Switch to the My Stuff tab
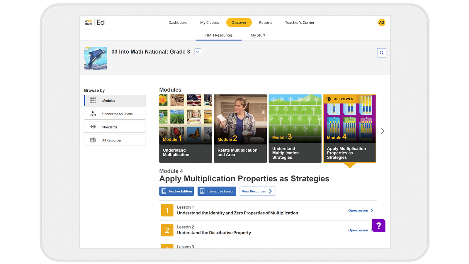 (258, 35)
